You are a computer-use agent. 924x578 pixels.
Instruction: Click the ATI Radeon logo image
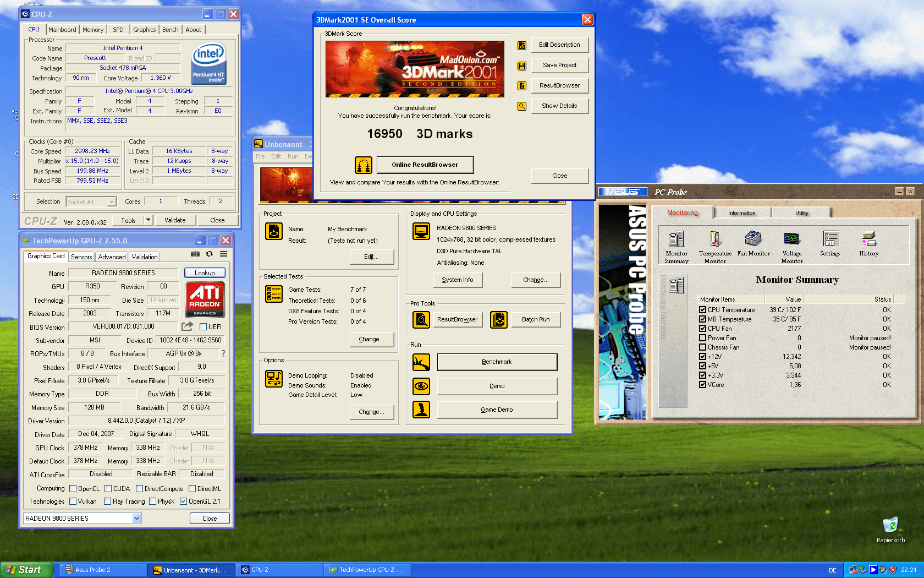point(205,299)
